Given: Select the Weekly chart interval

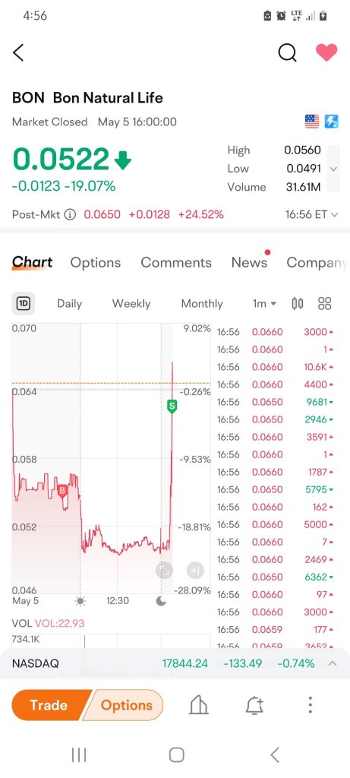Looking at the screenshot, I should (x=131, y=304).
